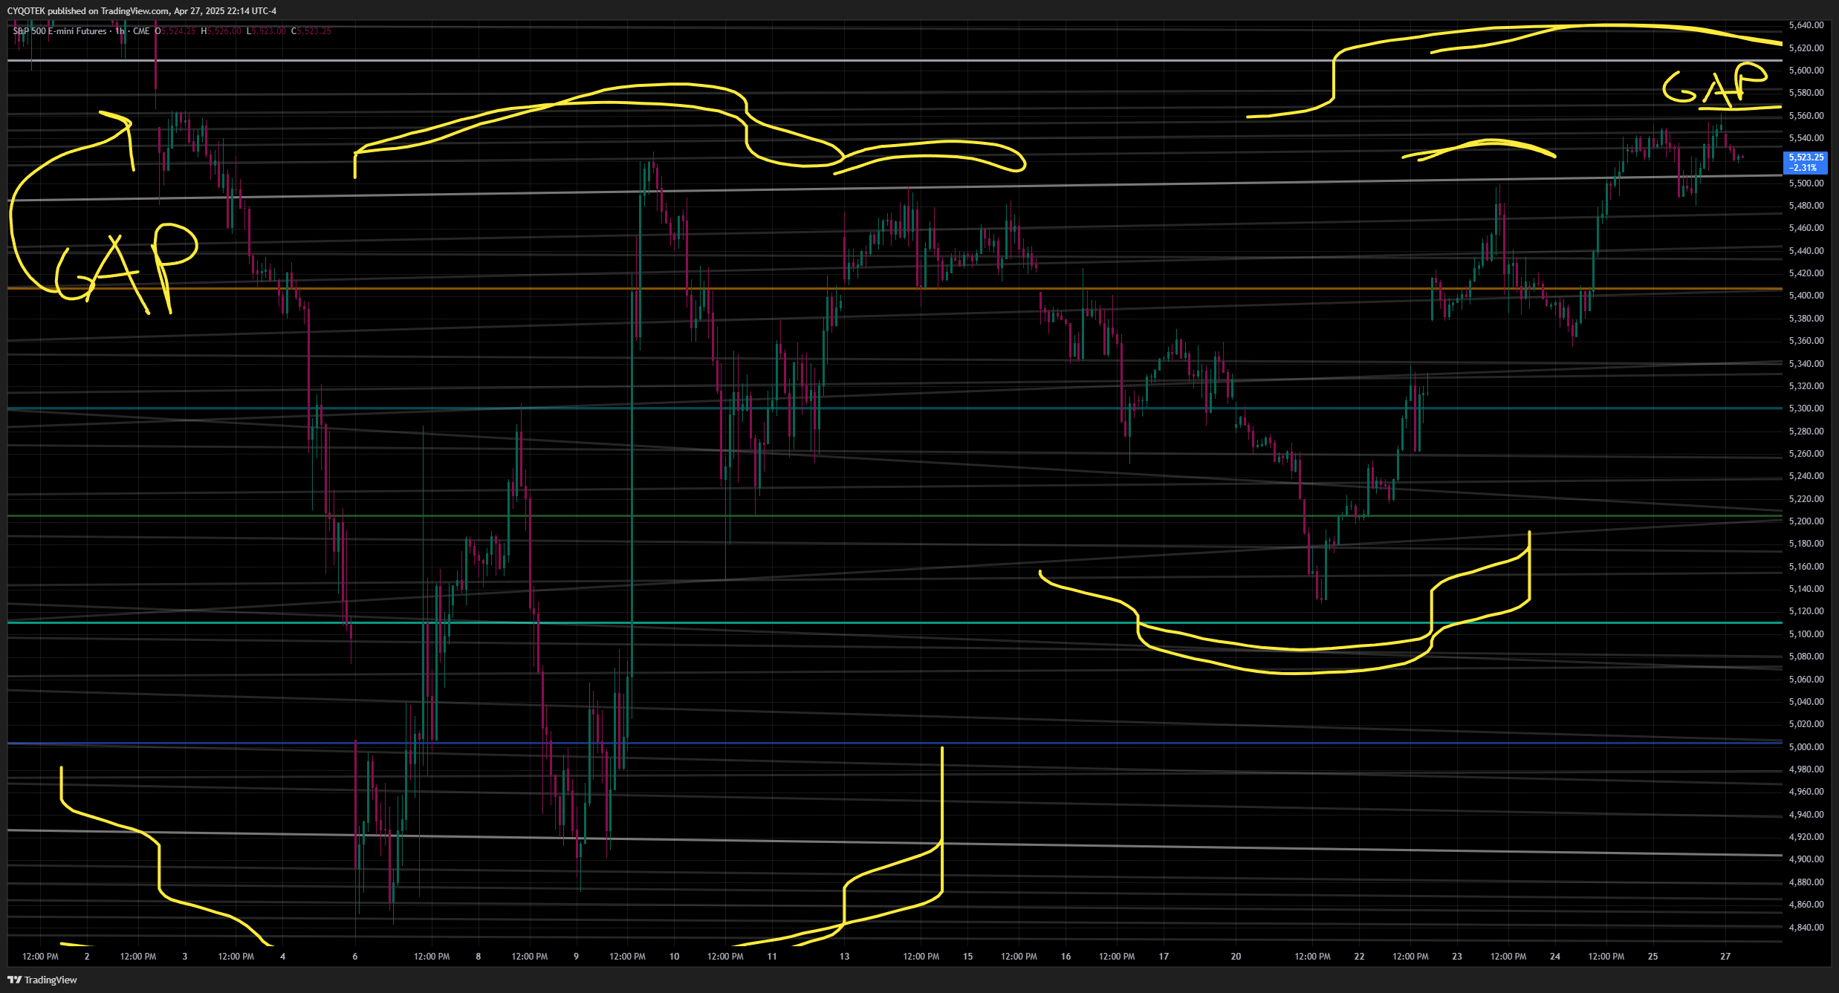Click the 5,320.00 price axis label
The image size is (1839, 993).
(1806, 386)
